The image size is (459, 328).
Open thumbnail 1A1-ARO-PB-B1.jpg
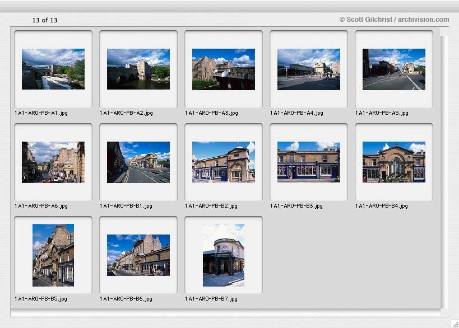(x=138, y=162)
